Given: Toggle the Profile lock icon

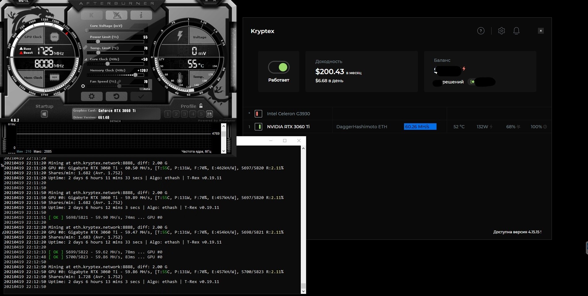Looking at the screenshot, I should coord(201,106).
